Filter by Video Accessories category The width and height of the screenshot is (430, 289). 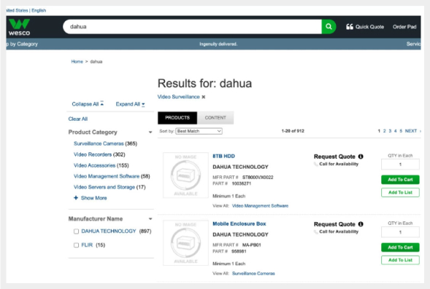[x=95, y=165]
